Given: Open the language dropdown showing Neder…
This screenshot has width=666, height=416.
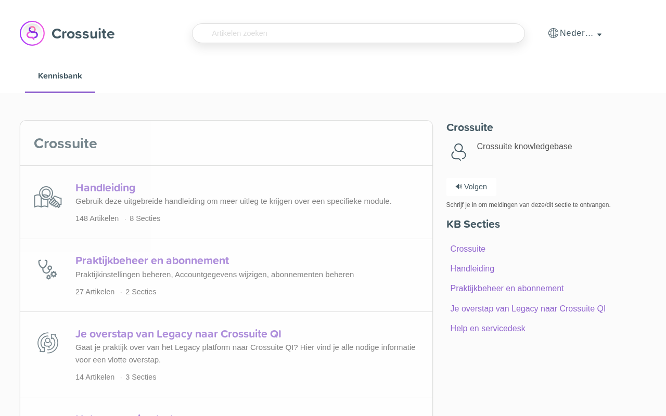Looking at the screenshot, I should pyautogui.click(x=575, y=33).
